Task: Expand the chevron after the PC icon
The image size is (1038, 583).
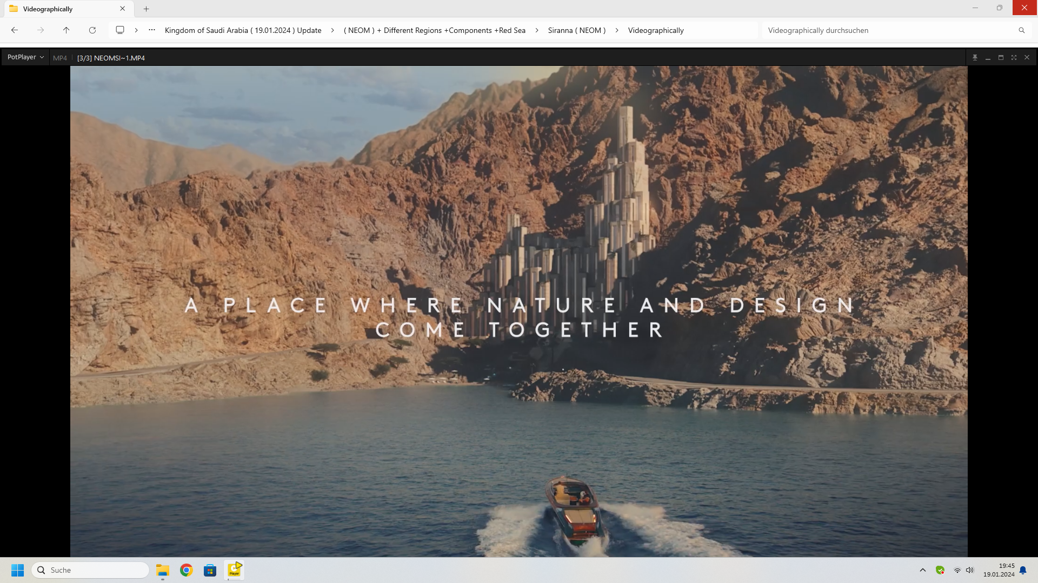Action: click(136, 30)
